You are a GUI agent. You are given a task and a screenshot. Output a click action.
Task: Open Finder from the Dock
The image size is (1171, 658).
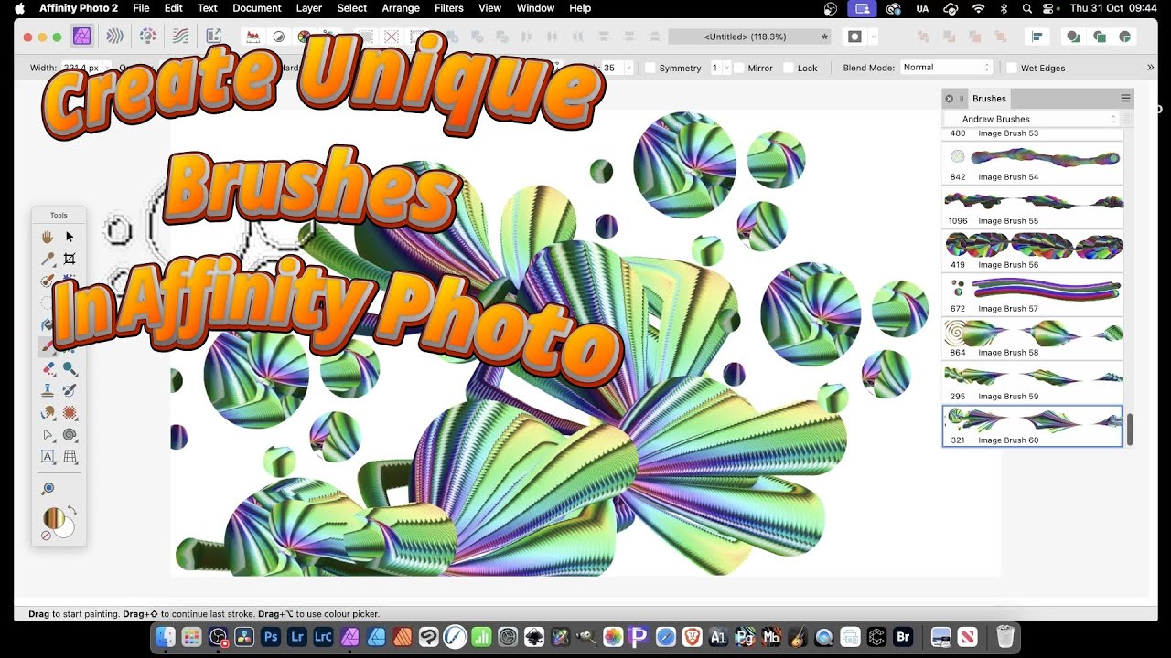(166, 637)
